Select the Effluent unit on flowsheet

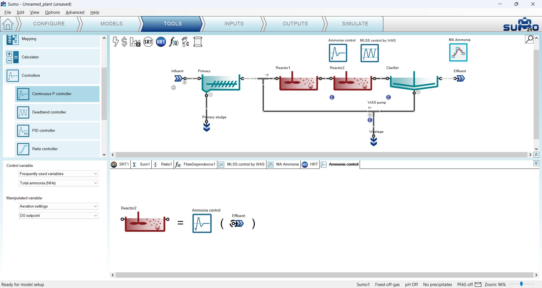(x=460, y=78)
